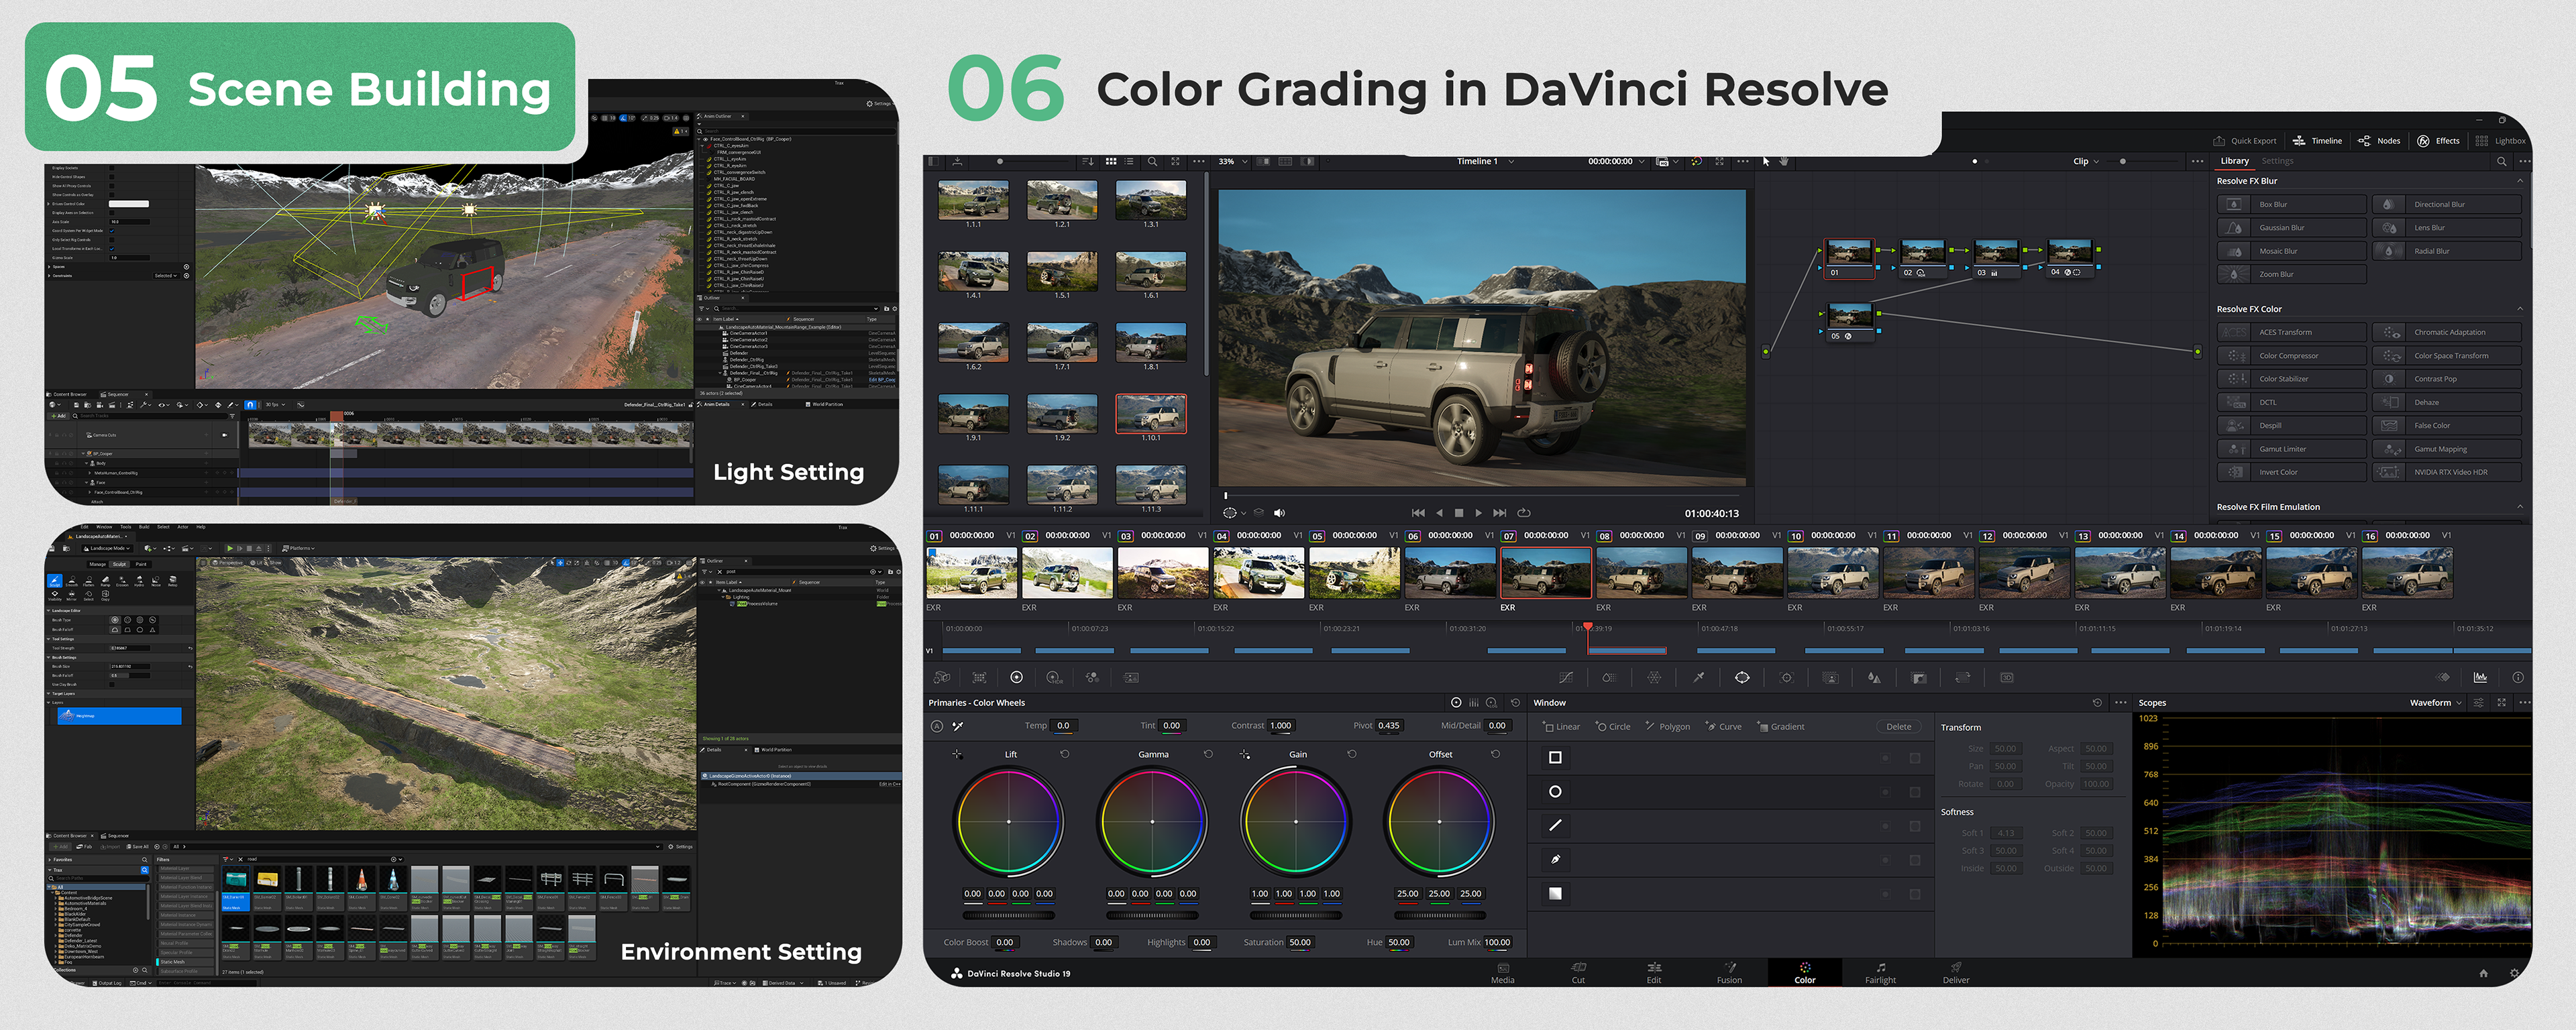Select the Flatten landscape tool in Unreal

pos(88,581)
